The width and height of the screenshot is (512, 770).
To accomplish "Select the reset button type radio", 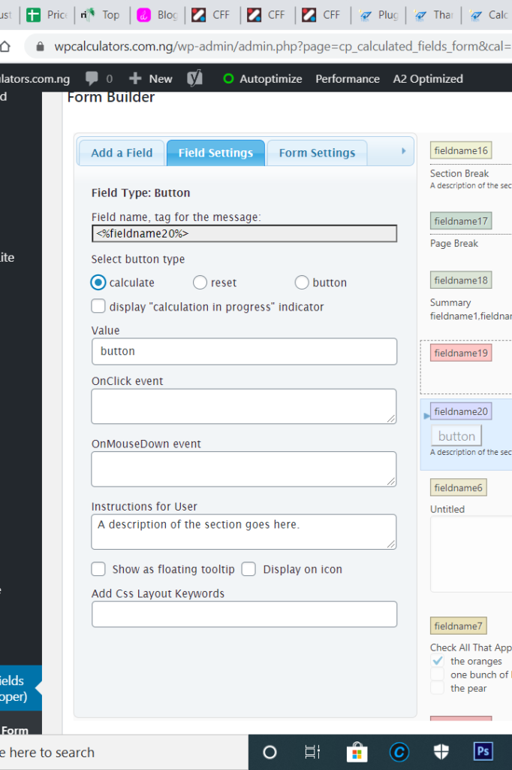I will pos(200,282).
